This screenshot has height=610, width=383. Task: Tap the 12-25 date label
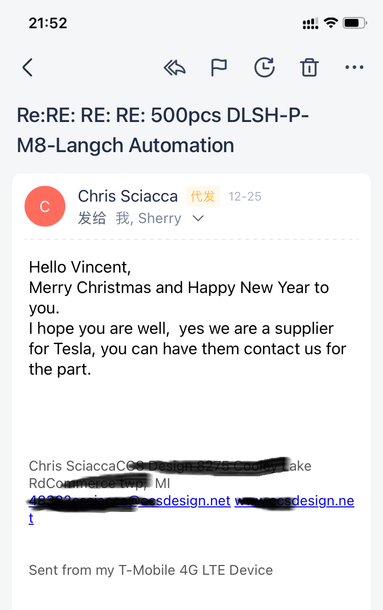pos(245,197)
